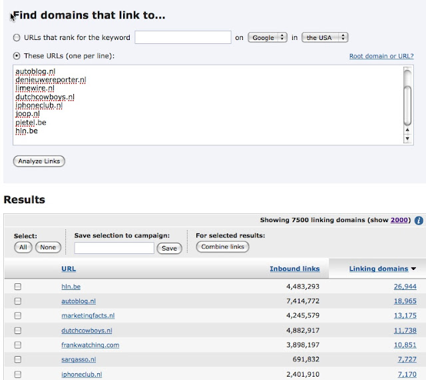Sort results by Inbound links column

click(295, 269)
